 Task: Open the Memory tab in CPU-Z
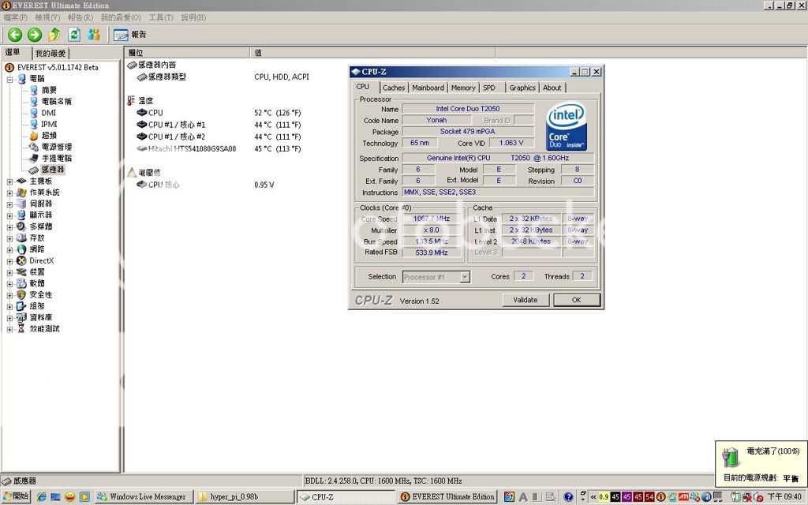pyautogui.click(x=463, y=88)
